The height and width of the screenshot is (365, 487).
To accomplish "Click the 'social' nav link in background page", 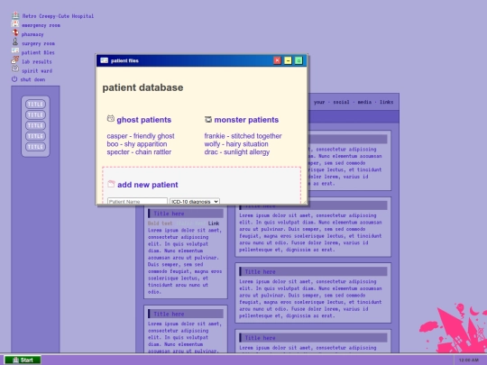I will tap(341, 102).
